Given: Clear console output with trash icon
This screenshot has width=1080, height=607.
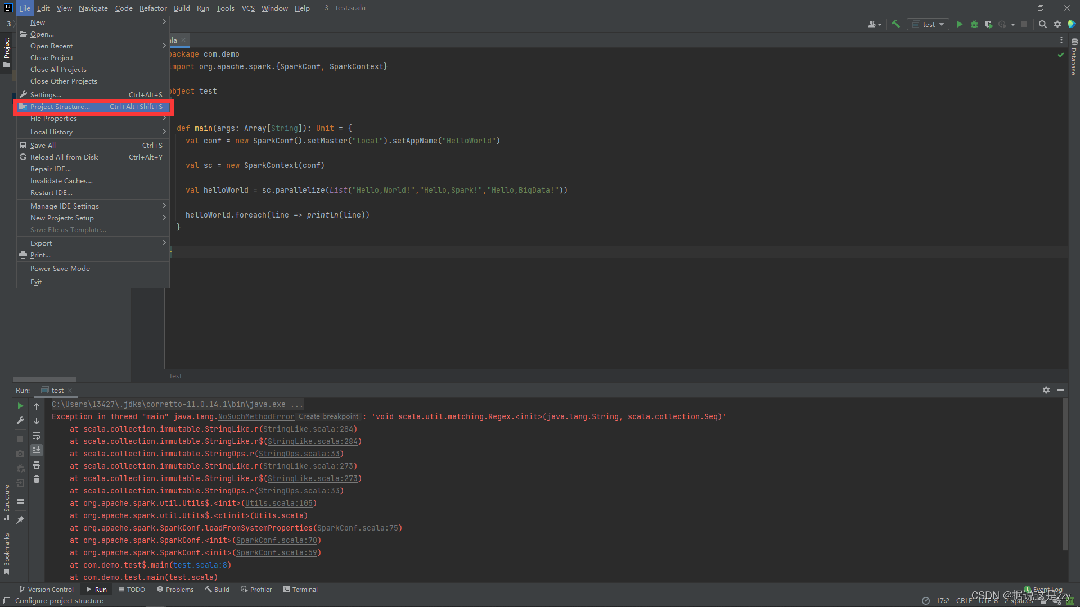Looking at the screenshot, I should pyautogui.click(x=37, y=479).
